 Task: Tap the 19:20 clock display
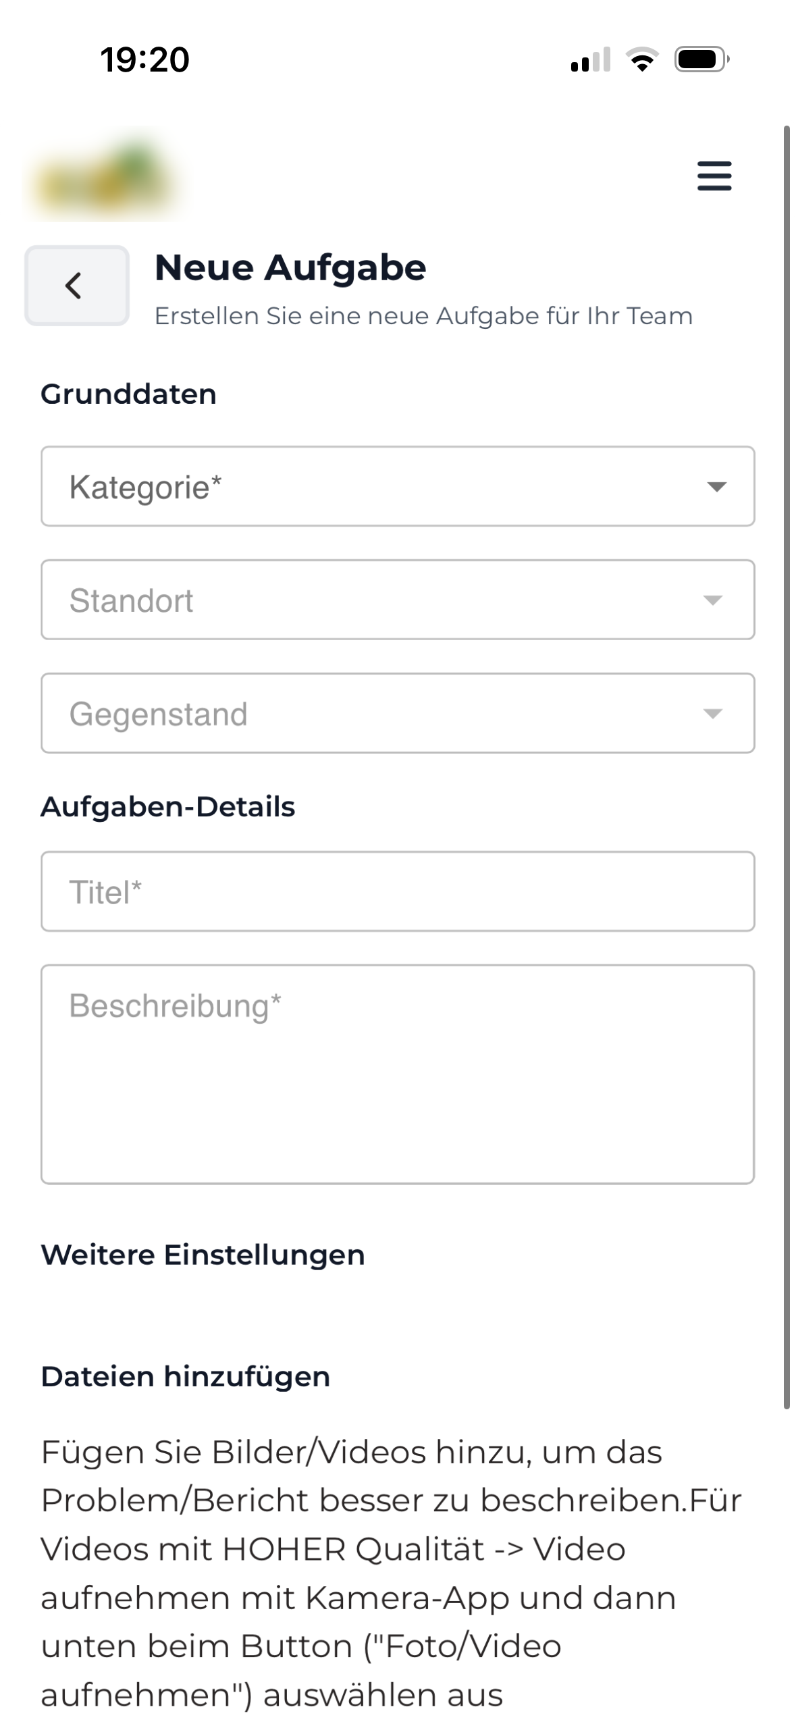tap(143, 59)
